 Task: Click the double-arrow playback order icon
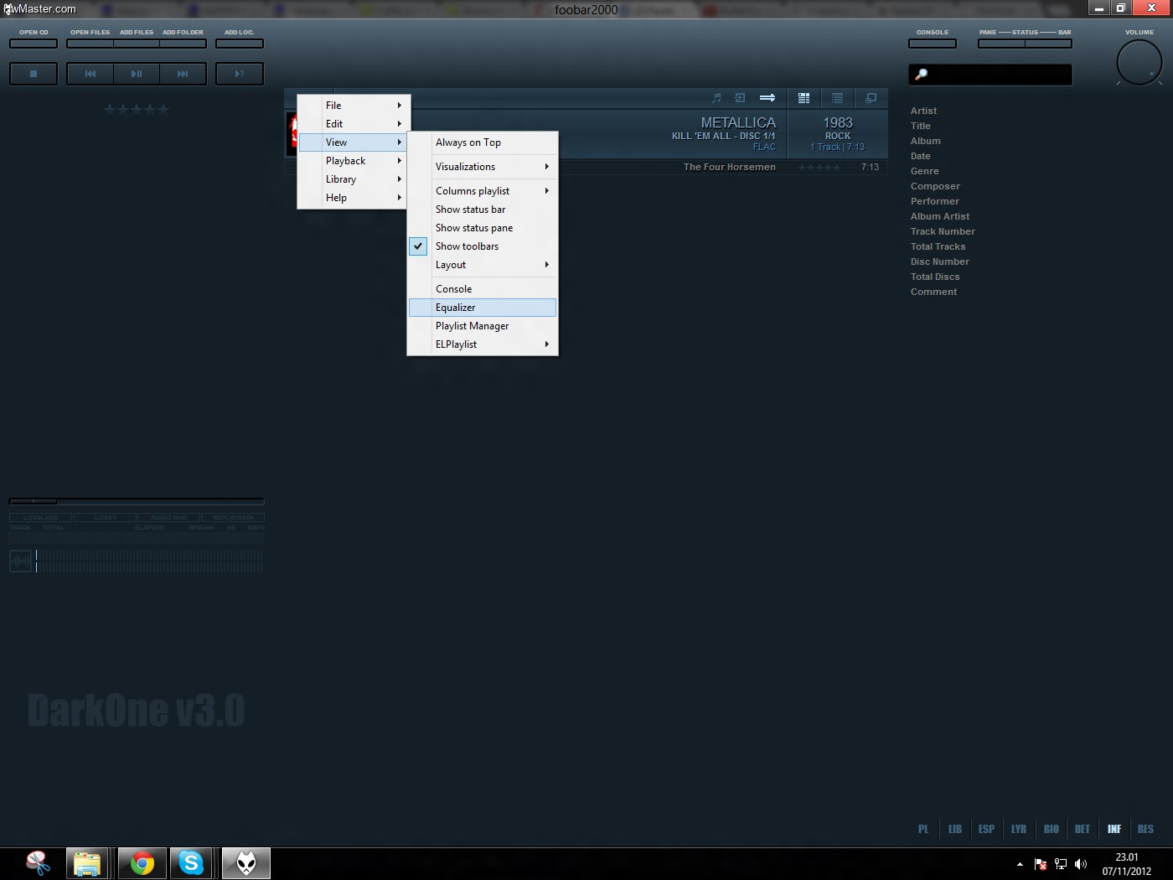point(767,98)
